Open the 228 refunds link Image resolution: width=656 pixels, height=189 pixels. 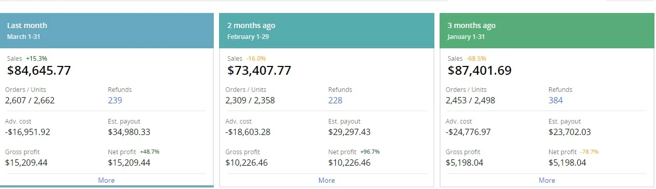pyautogui.click(x=335, y=100)
